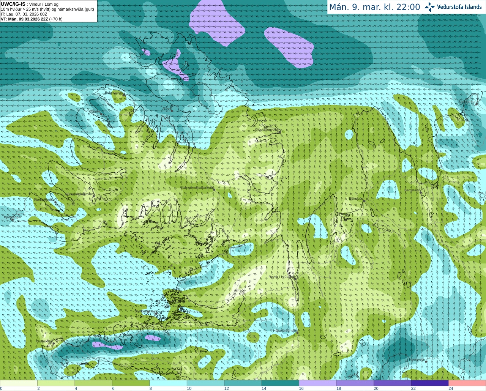Select the Mán. 9. mar. kl. 22:00 timestamp
Image resolution: width=486 pixels, height=391 pixels.
coord(374,7)
